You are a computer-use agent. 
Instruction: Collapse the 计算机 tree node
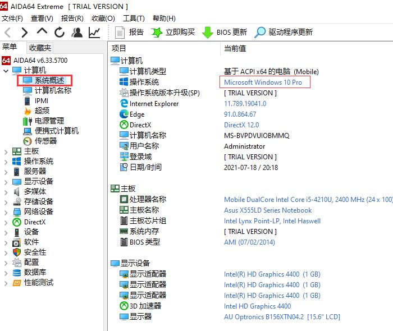tap(6, 71)
